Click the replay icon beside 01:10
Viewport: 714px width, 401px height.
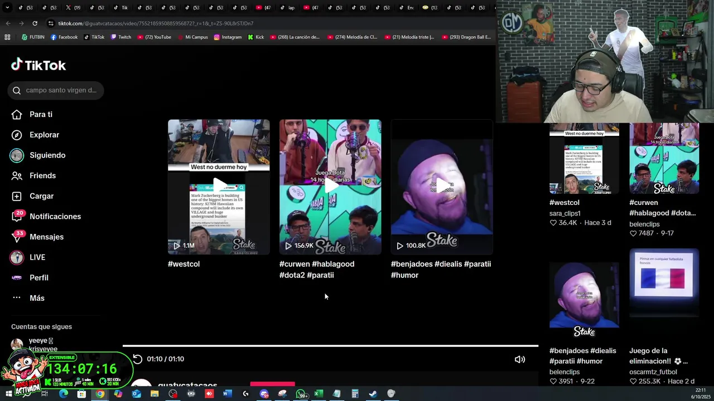137,359
